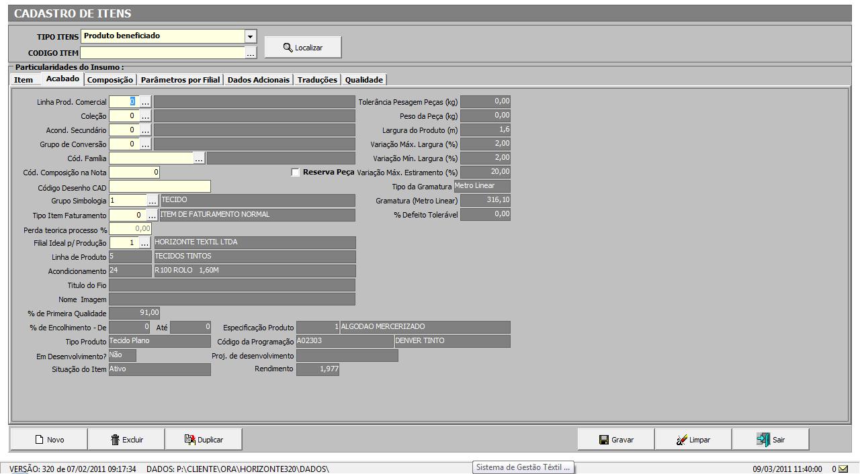Save with the Gravar floppy disk button
Screen dimensions: 860x474
click(616, 440)
